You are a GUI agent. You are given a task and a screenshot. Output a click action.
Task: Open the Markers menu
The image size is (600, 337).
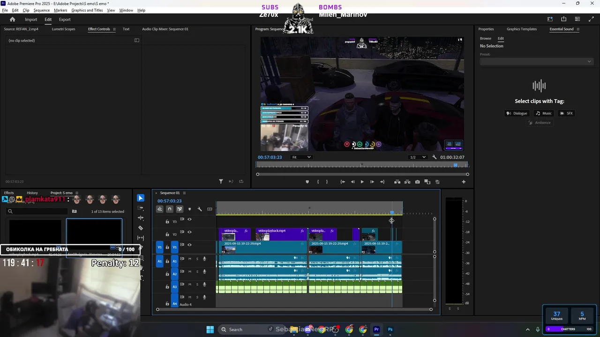click(x=60, y=10)
